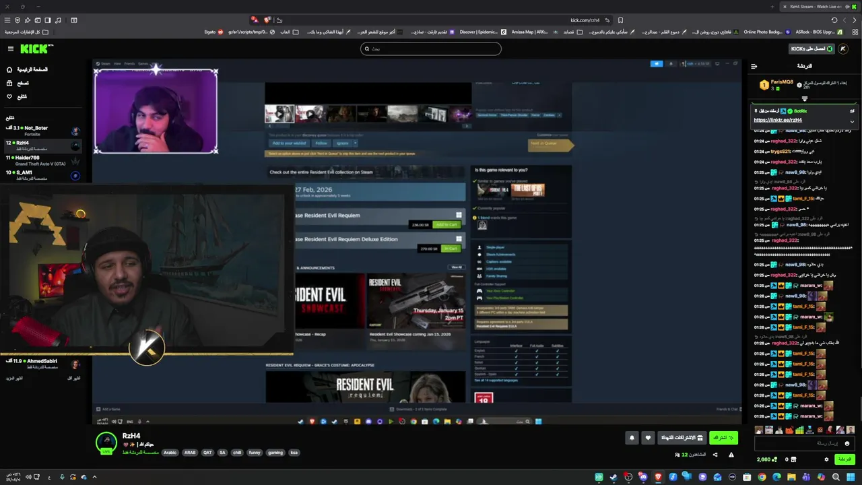
Task: Open the Chrome icon in Windows taskbar
Action: coord(762,477)
